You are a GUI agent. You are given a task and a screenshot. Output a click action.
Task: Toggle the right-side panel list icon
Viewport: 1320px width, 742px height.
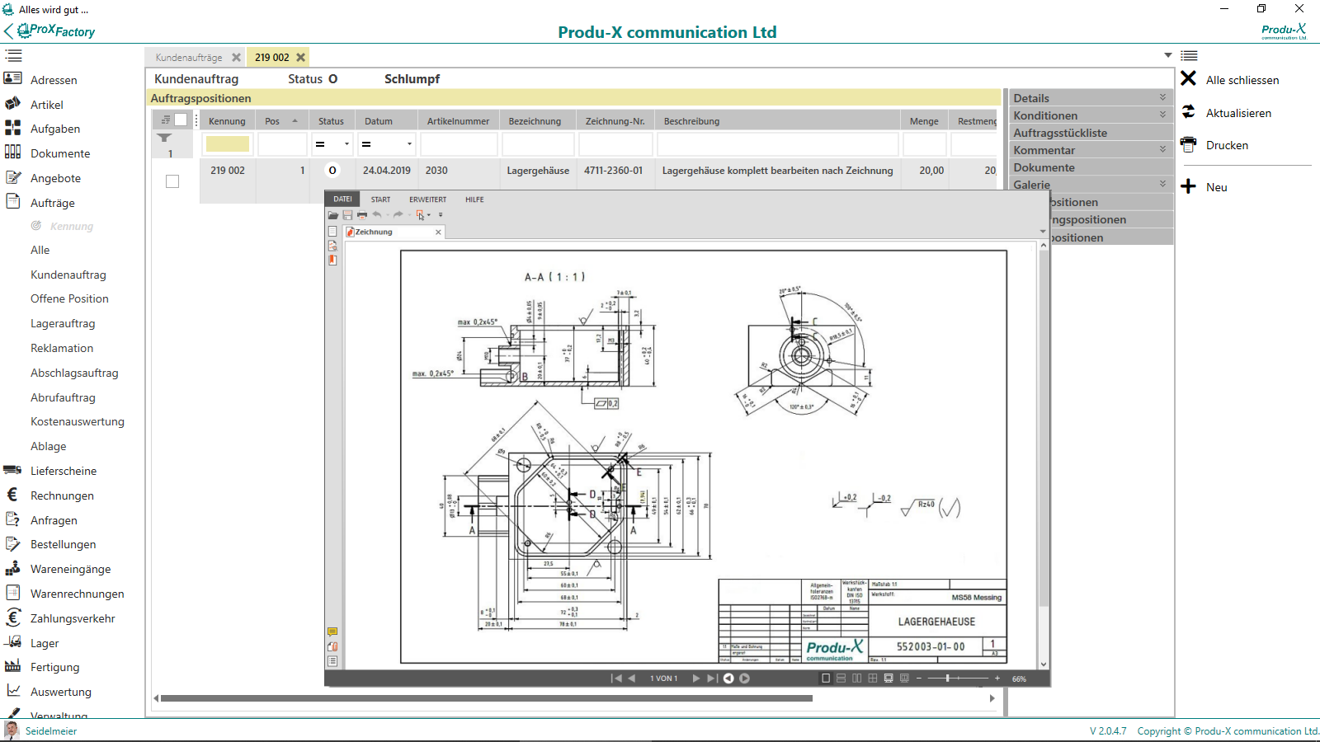1189,55
